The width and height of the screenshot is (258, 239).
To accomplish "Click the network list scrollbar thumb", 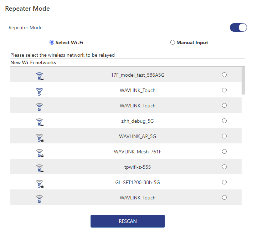I will coord(243,80).
